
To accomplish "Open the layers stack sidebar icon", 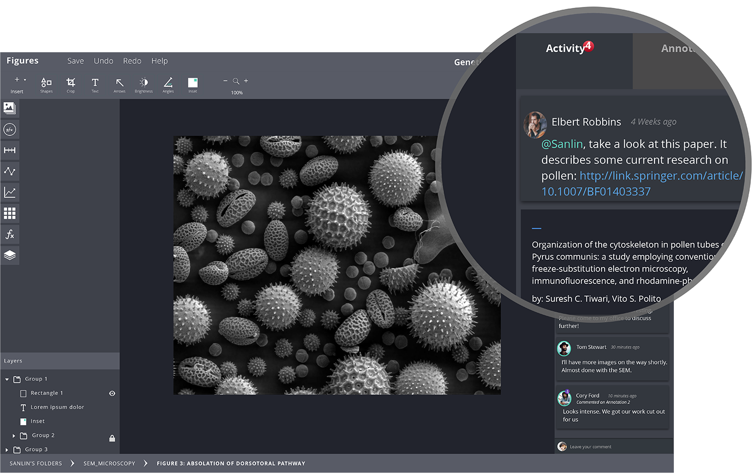I will (x=9, y=255).
